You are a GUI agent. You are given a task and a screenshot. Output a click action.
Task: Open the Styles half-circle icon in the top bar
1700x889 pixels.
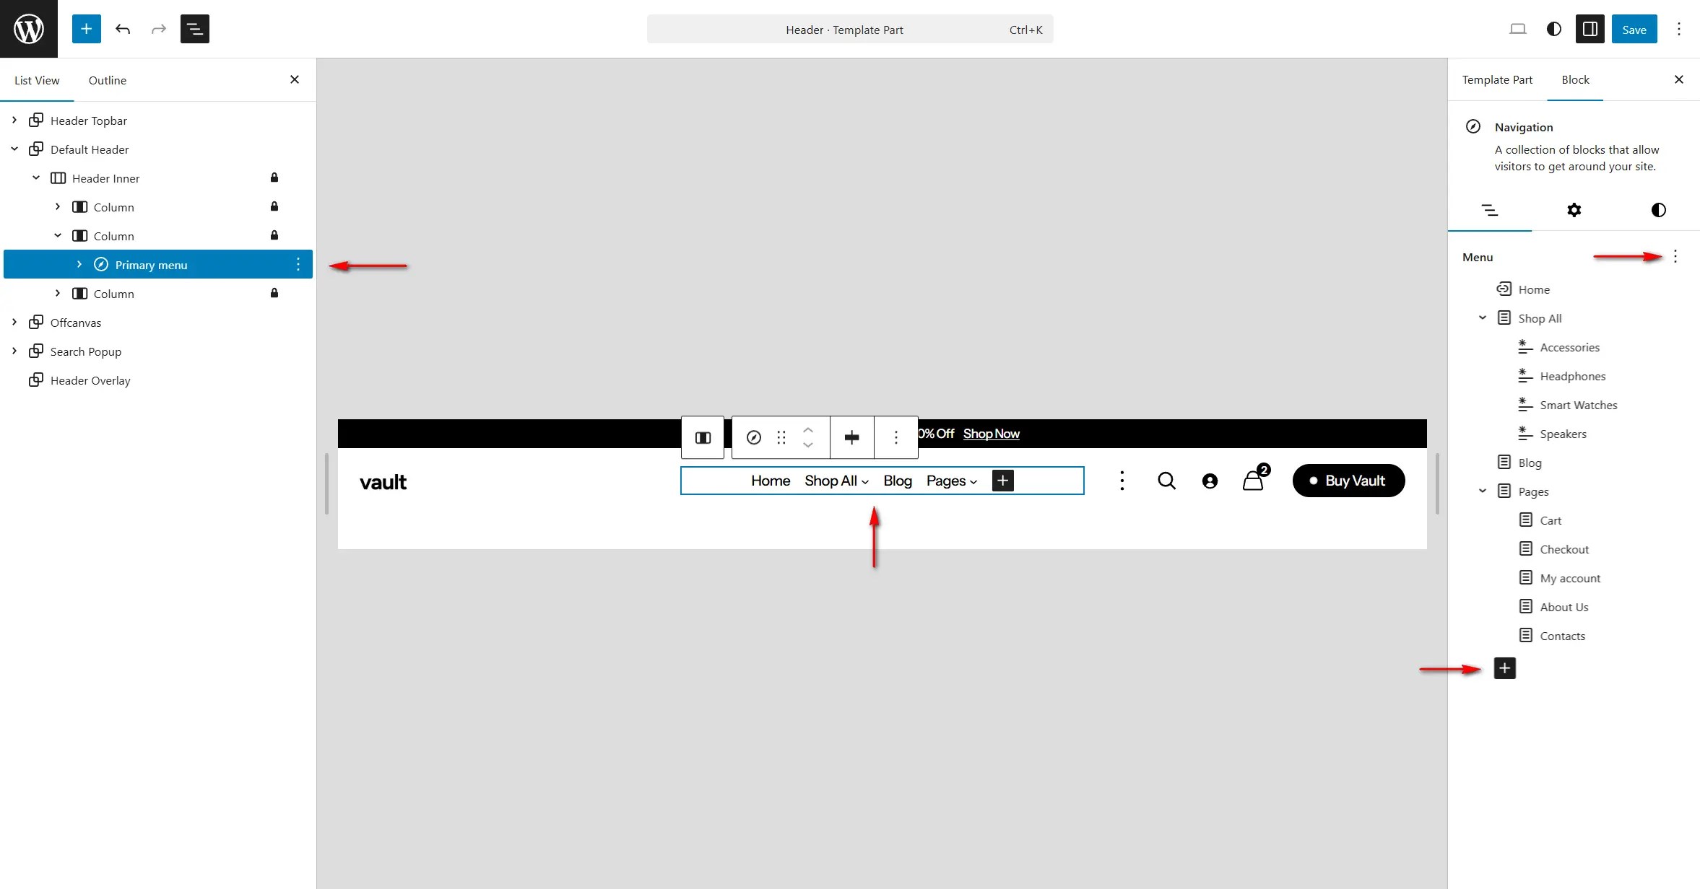[1553, 29]
